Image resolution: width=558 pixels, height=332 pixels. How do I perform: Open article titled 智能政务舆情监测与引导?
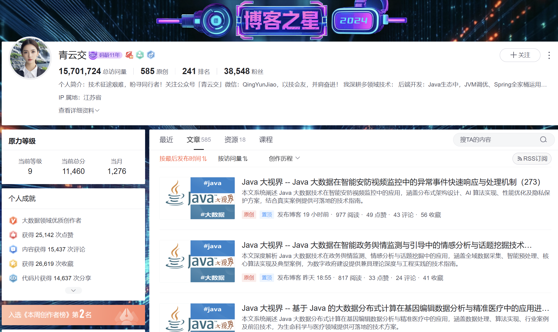(x=387, y=245)
